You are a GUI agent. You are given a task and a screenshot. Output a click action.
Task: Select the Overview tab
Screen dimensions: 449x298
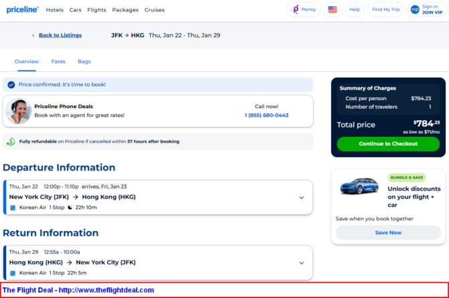pyautogui.click(x=27, y=62)
